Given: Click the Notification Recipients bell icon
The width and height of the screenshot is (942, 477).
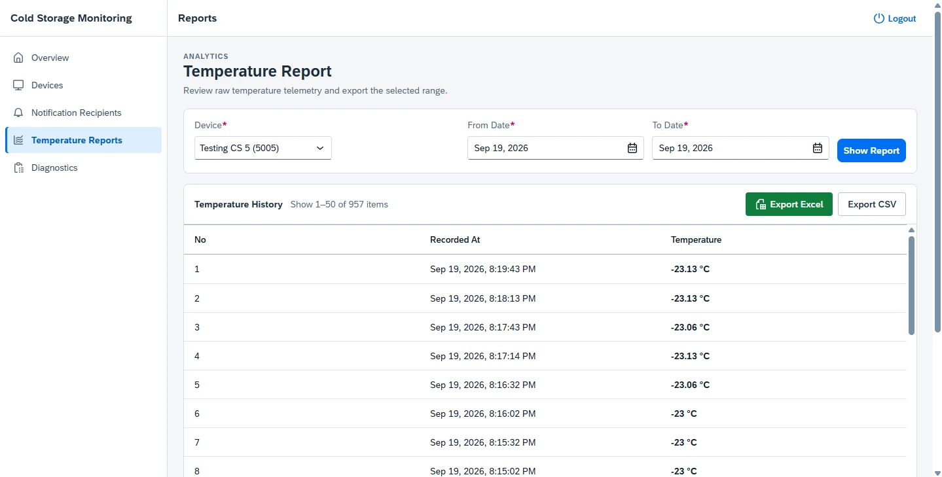Looking at the screenshot, I should pyautogui.click(x=18, y=113).
